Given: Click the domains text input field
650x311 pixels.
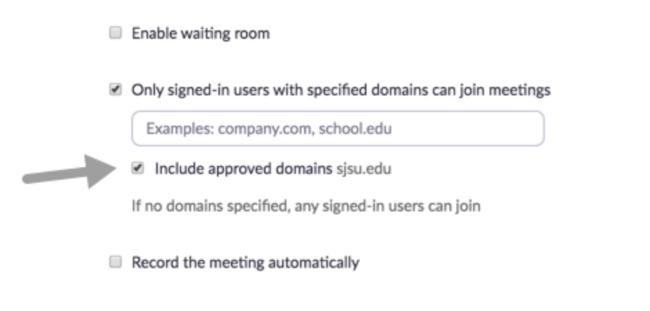Looking at the screenshot, I should point(337,129).
